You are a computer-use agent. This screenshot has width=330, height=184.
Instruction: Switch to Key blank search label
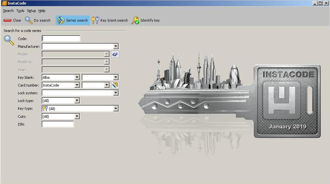click(x=114, y=20)
